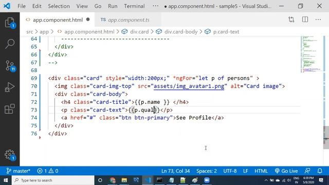Open the Terminal menu

click(134, 6)
